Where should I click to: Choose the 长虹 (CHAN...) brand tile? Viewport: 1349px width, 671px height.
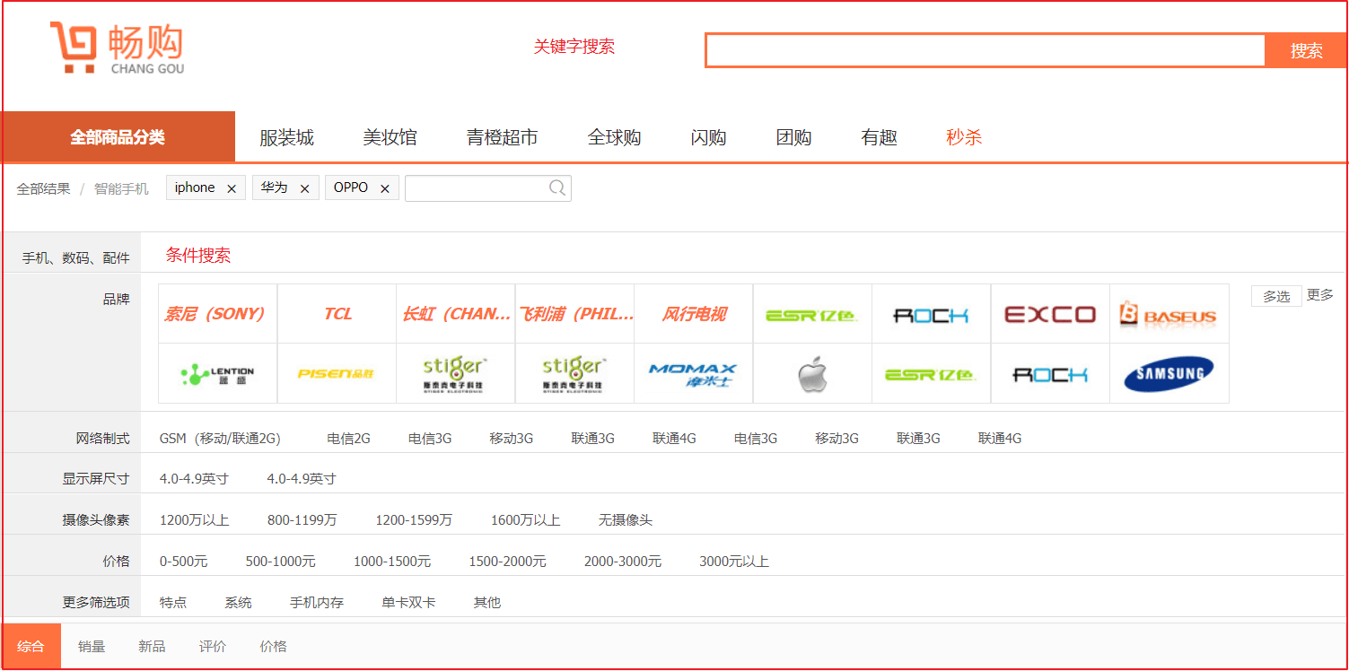coord(456,314)
